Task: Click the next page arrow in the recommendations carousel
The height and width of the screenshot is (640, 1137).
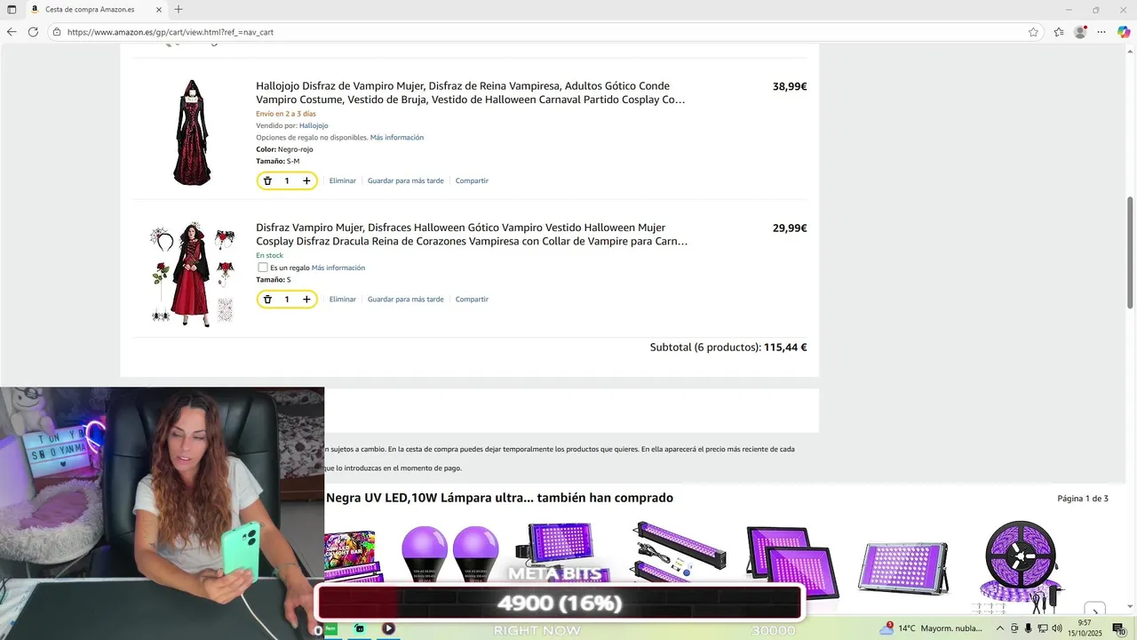Action: click(1095, 610)
